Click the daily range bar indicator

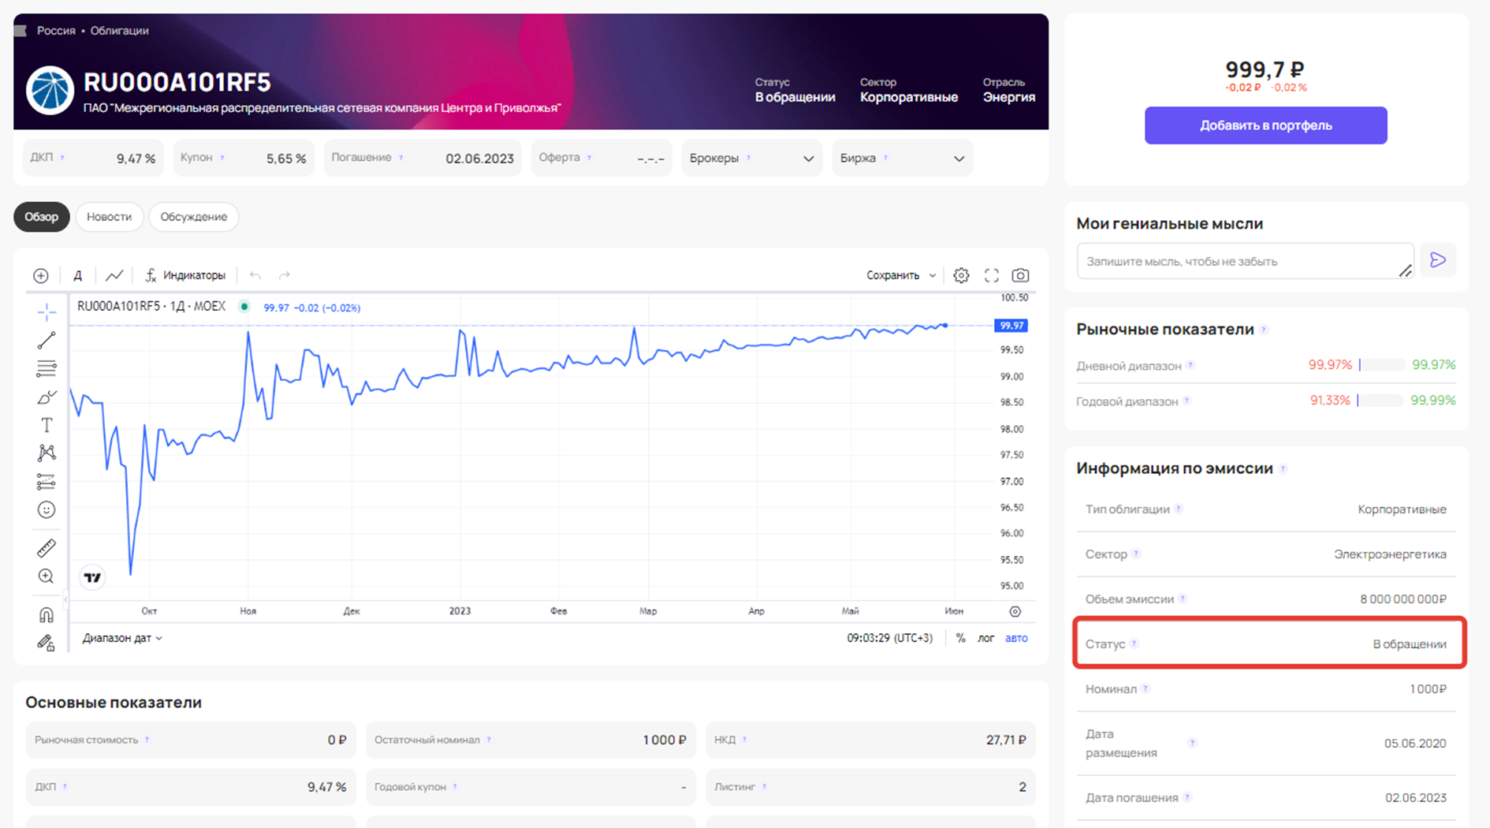click(1382, 365)
